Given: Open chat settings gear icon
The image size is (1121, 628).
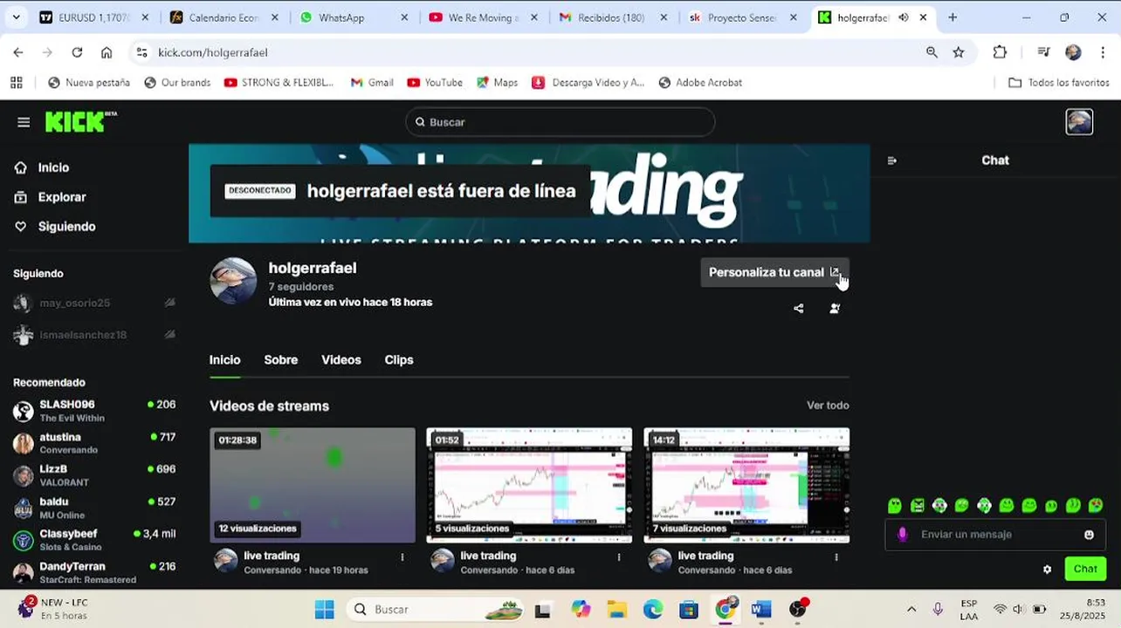Looking at the screenshot, I should [1047, 570].
